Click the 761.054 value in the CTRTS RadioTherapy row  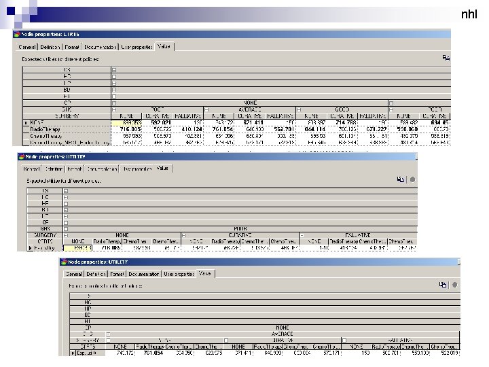tap(223, 129)
